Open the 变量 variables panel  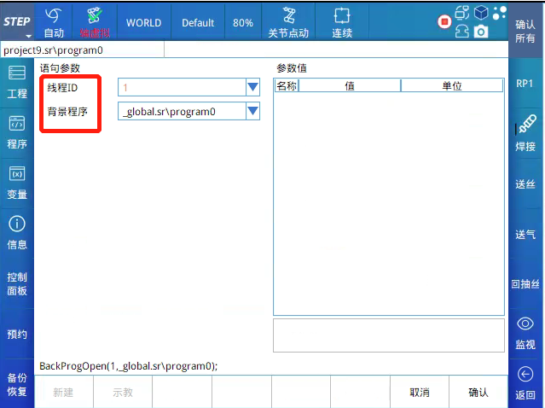point(17,182)
